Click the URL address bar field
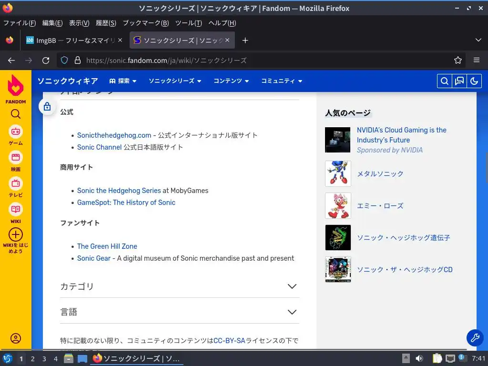 coord(261,60)
